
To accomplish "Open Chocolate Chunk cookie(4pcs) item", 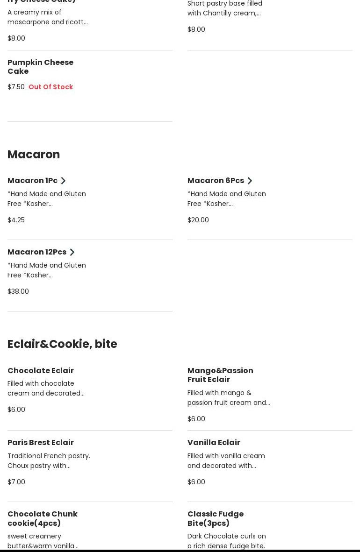I will click(43, 518).
